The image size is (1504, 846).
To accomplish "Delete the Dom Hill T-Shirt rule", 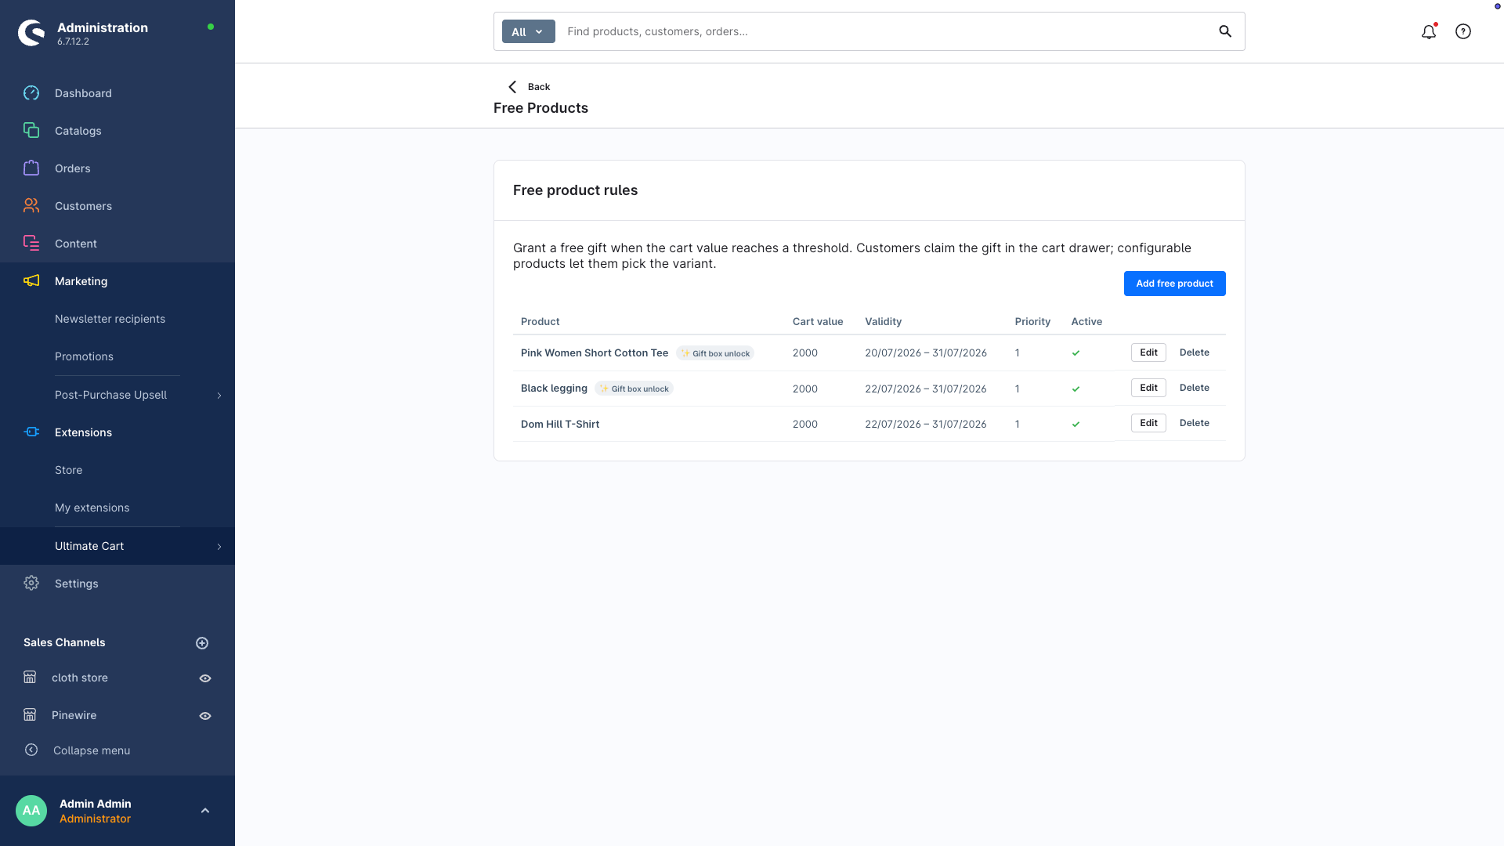I will 1194,423.
